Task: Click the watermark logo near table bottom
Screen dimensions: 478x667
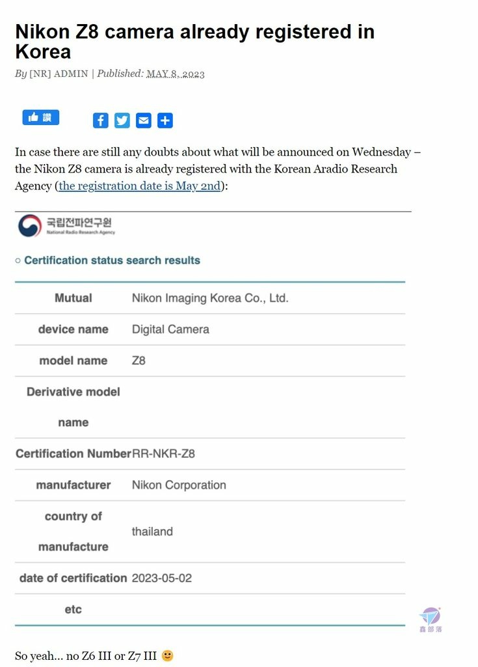Action: (x=431, y=620)
